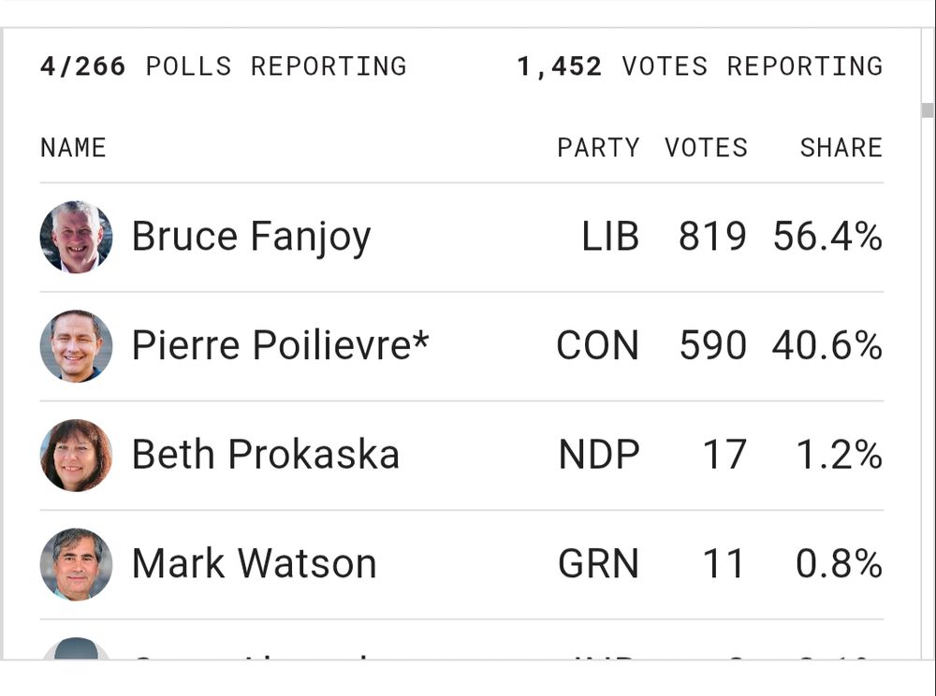This screenshot has height=696, width=936.
Task: Click the LIB party label
Action: pyautogui.click(x=610, y=236)
